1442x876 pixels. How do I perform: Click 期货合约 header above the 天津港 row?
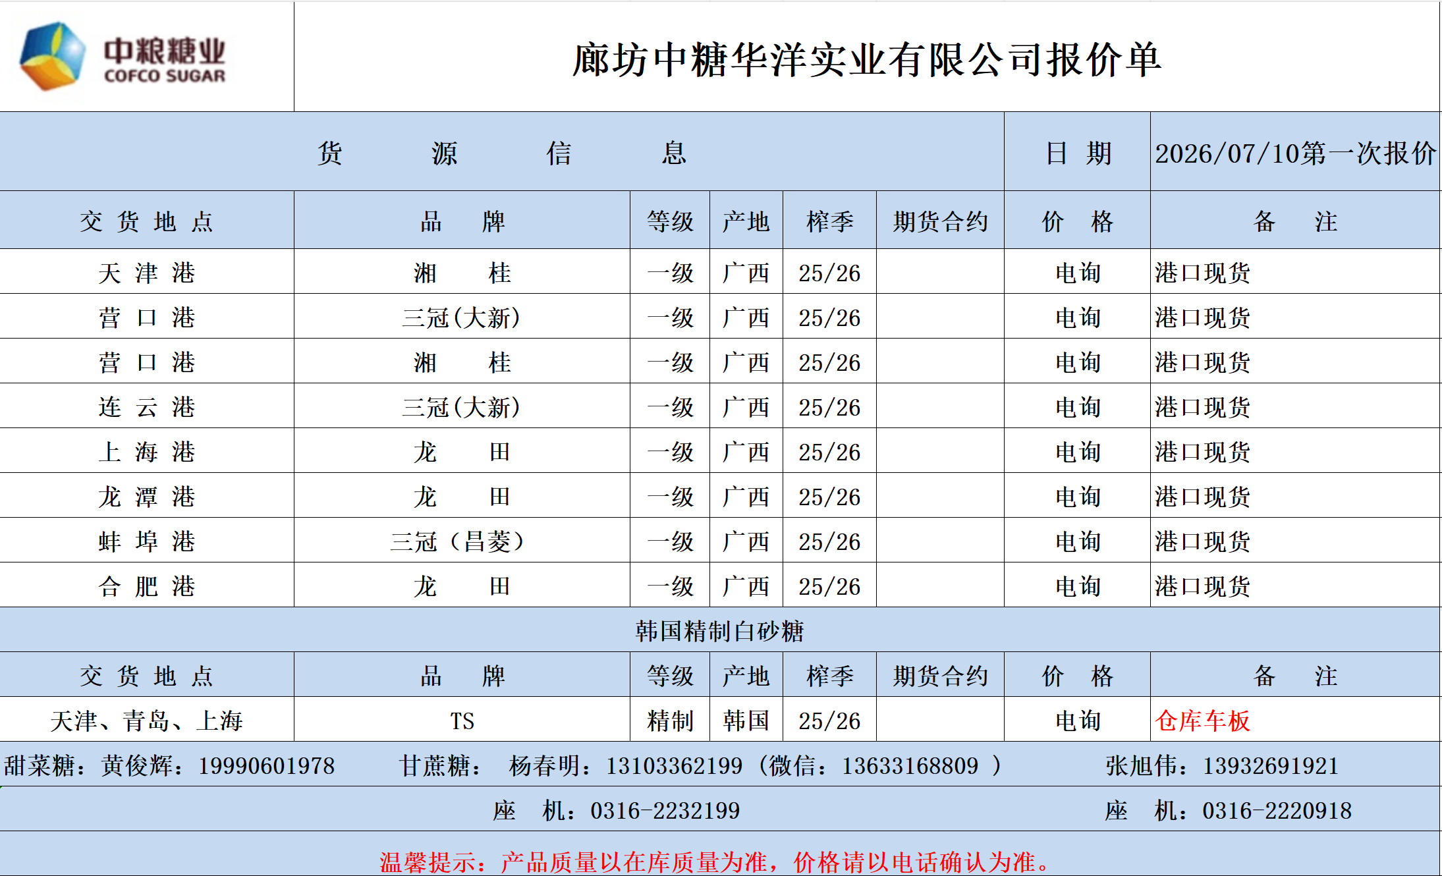tap(941, 221)
